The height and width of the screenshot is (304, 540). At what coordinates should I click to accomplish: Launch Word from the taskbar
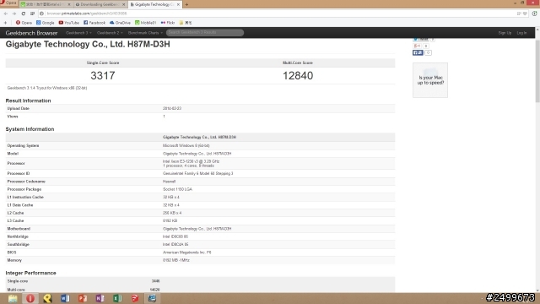click(x=65, y=298)
